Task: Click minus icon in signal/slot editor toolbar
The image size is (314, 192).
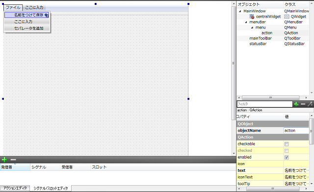Action: point(13,160)
